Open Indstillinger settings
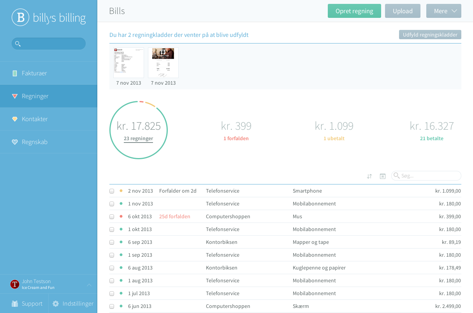The height and width of the screenshot is (313, 473). [x=73, y=304]
